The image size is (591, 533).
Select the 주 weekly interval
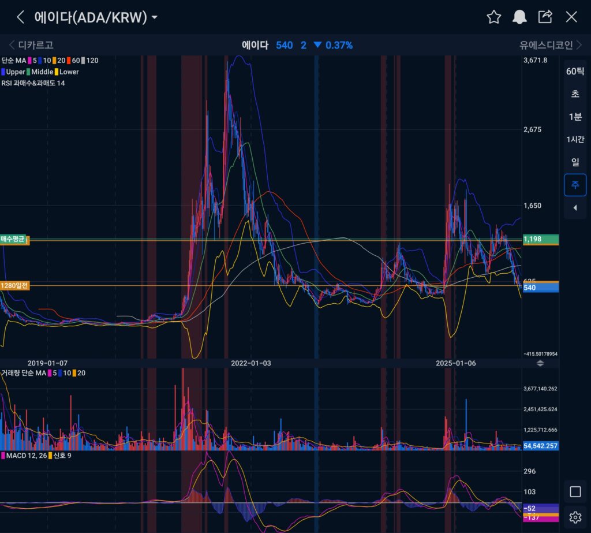[x=575, y=185]
